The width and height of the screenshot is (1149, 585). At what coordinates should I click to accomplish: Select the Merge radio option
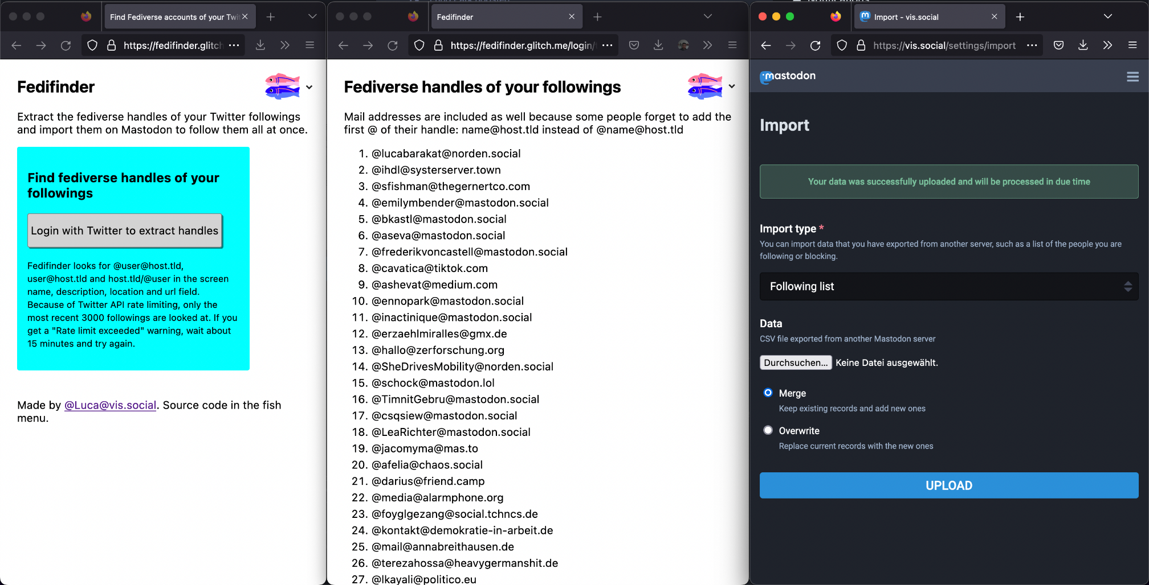pos(768,393)
